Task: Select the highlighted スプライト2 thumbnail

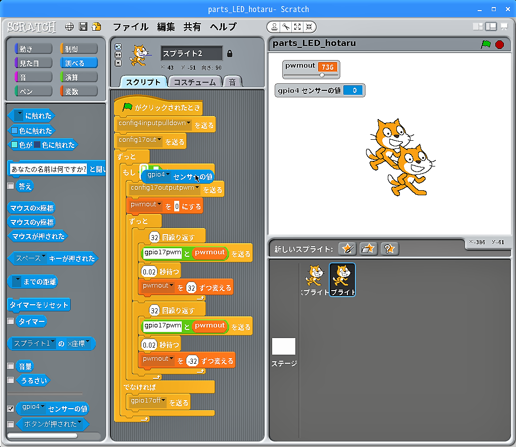Action: (342, 280)
